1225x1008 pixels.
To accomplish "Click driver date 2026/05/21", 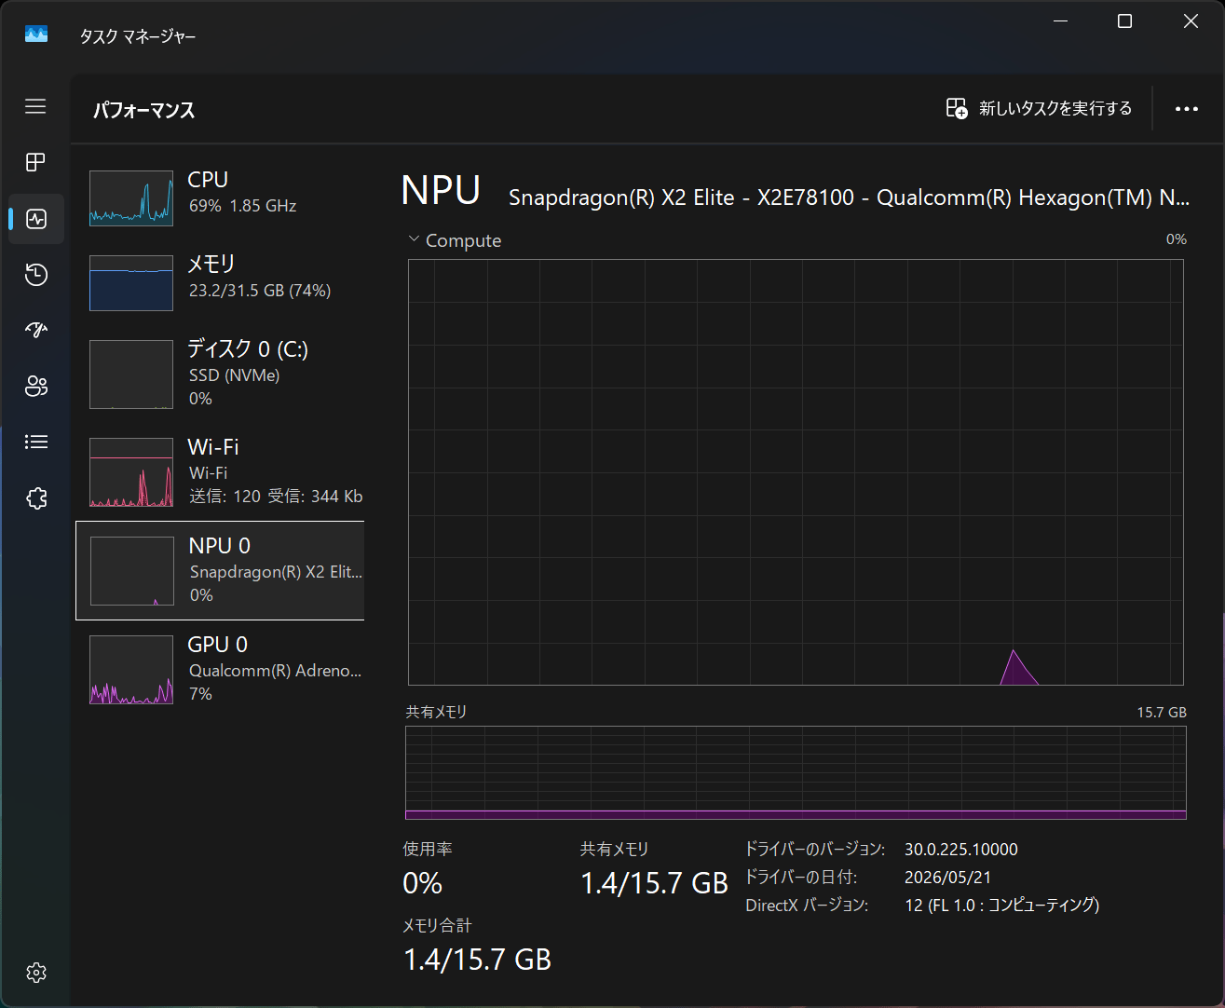I will 948,878.
